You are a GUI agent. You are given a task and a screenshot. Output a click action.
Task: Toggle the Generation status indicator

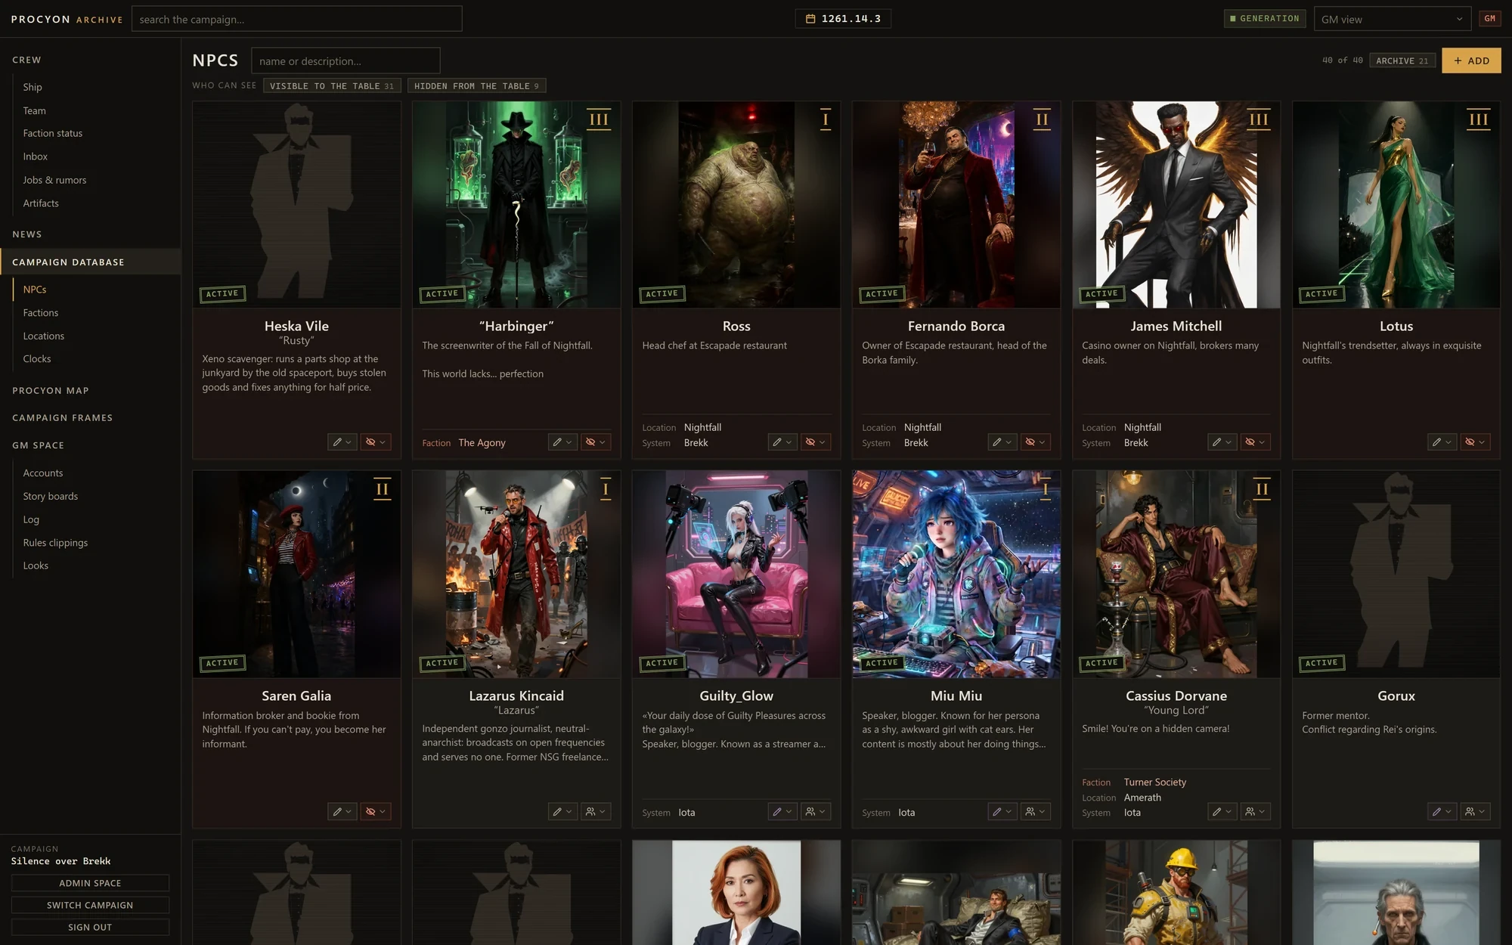(x=1265, y=19)
